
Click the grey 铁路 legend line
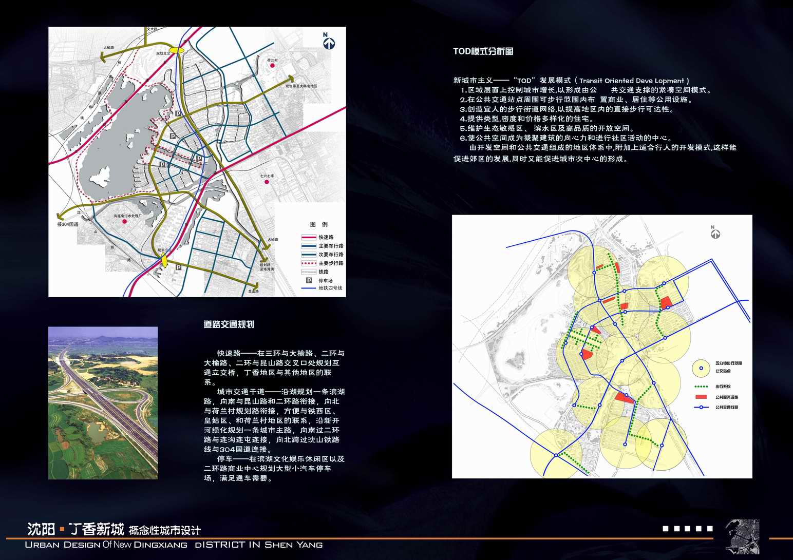pos(308,272)
